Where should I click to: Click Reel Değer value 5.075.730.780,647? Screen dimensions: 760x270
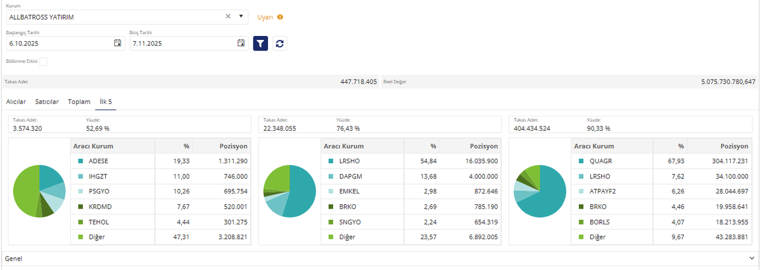click(728, 82)
